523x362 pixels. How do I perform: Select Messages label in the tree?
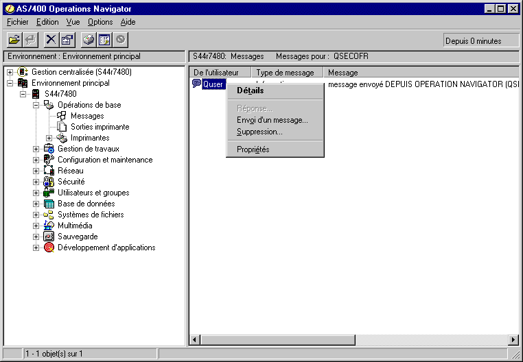[x=87, y=116]
